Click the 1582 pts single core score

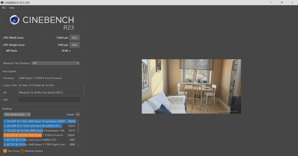(x=63, y=45)
